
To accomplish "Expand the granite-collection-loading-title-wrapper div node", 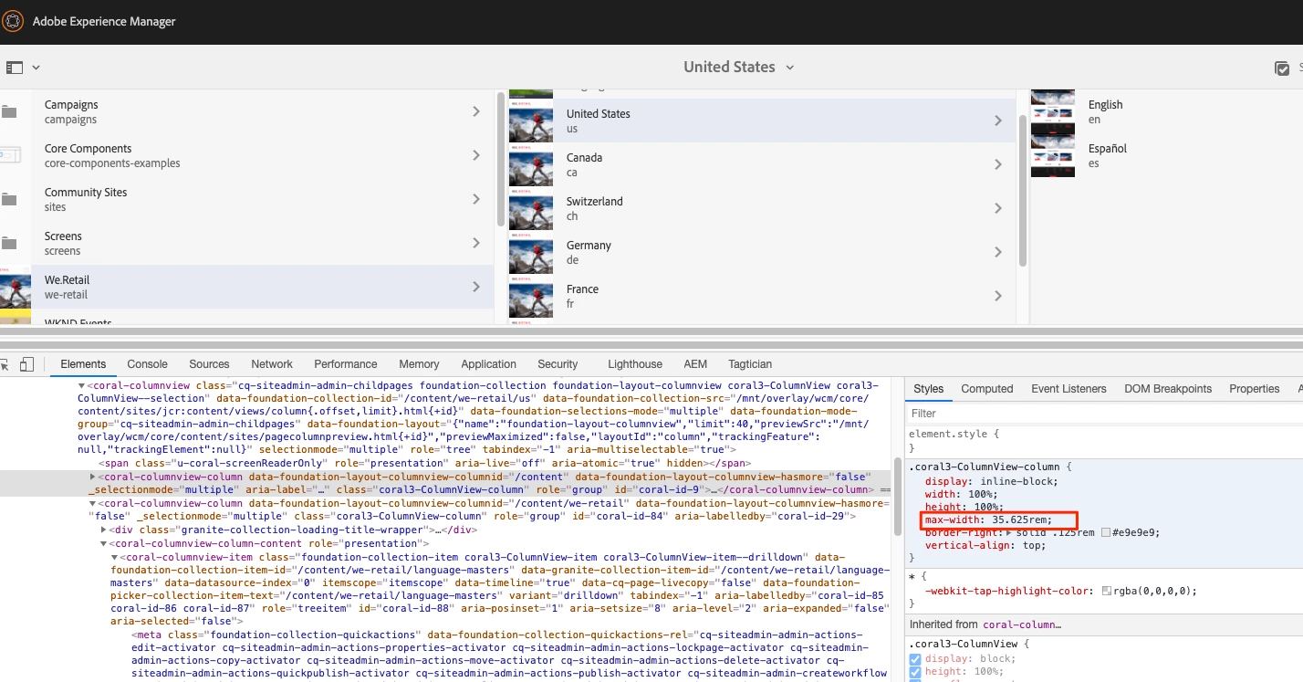I will coord(103,530).
